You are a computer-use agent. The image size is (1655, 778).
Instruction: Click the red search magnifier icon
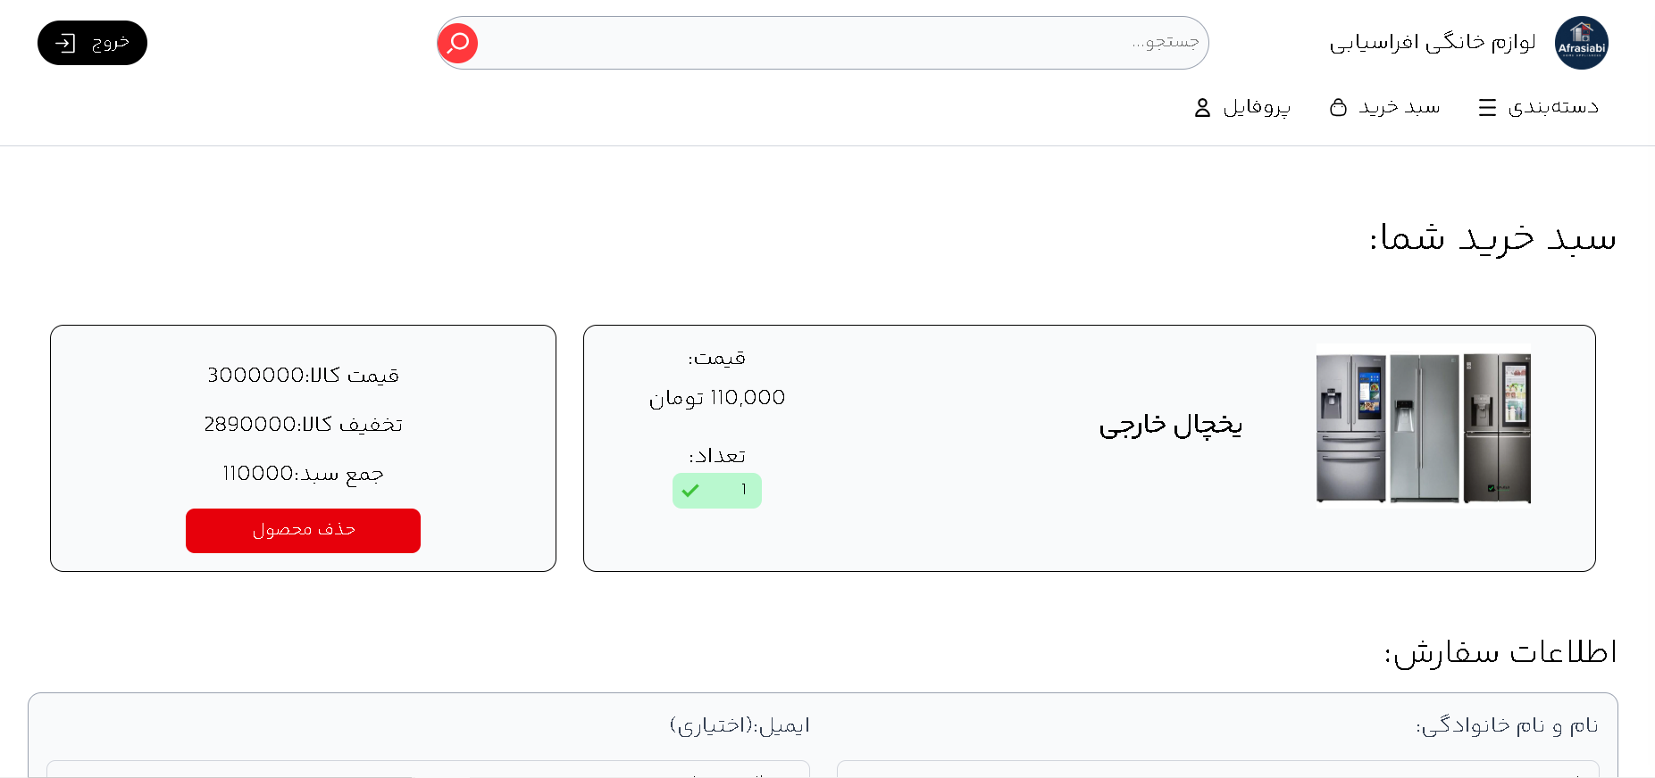458,43
